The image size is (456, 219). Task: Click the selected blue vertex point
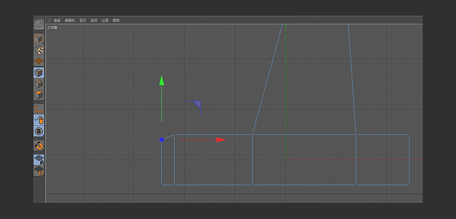coord(162,140)
